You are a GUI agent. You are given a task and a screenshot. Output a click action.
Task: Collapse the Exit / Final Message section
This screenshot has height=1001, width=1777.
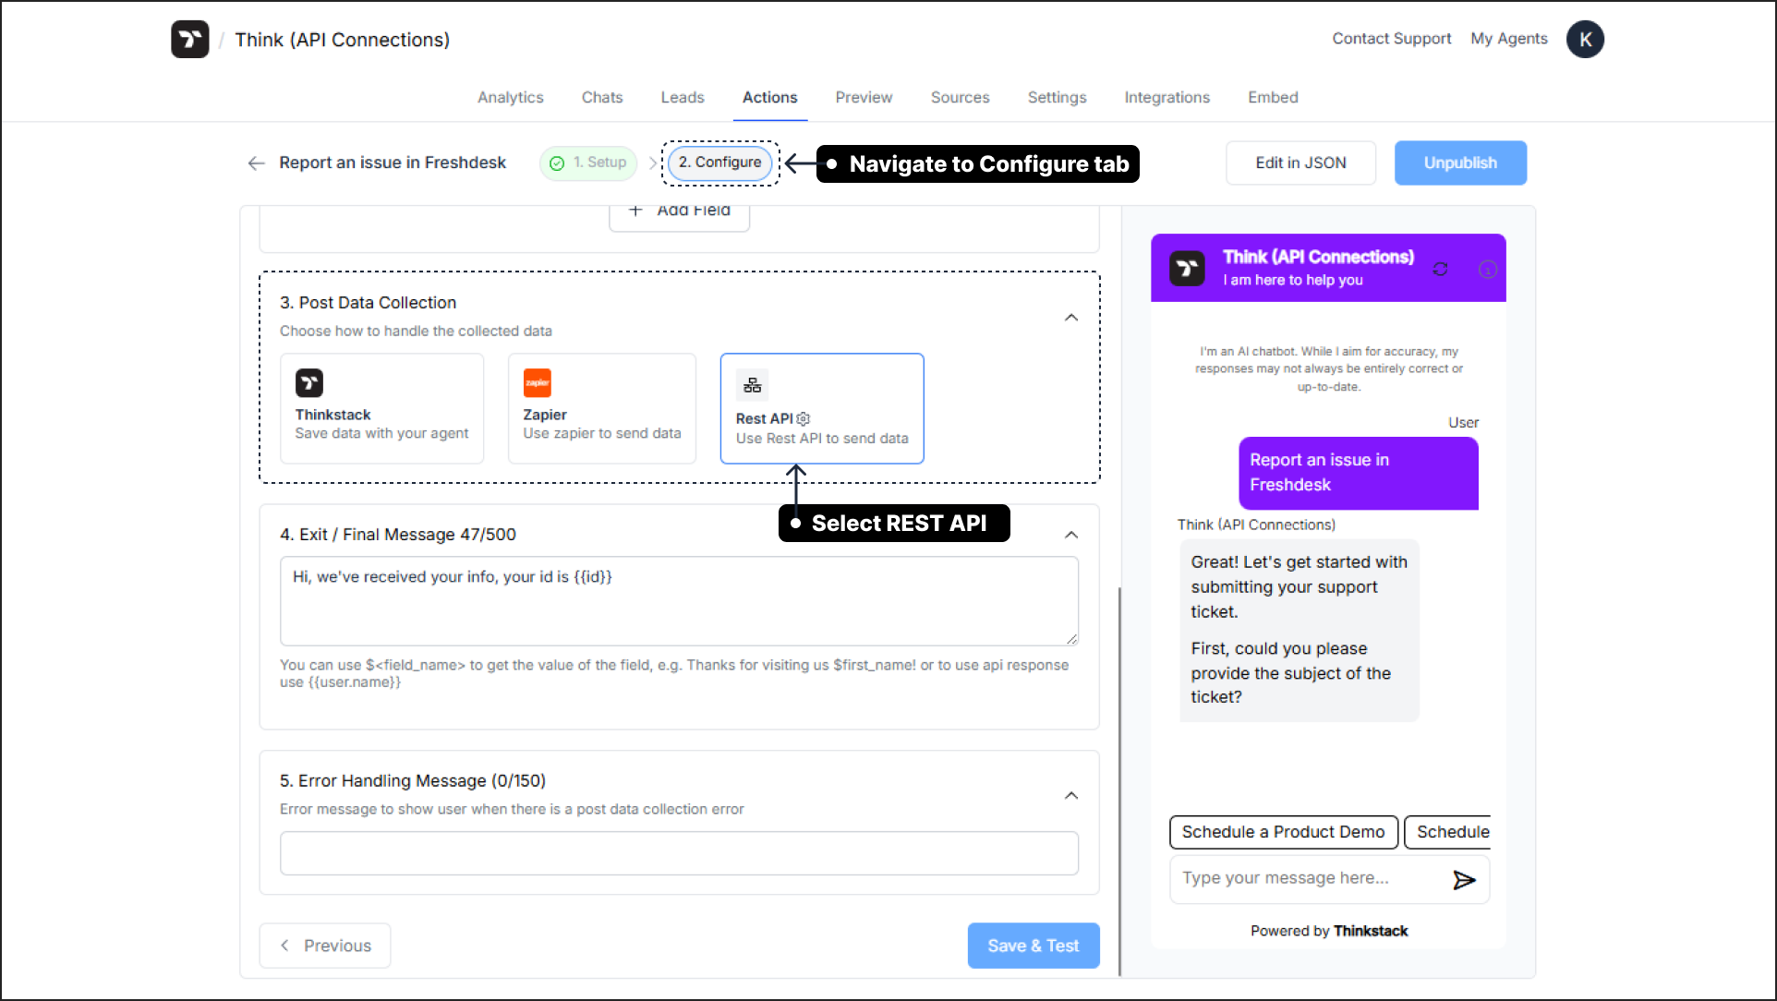pos(1071,535)
